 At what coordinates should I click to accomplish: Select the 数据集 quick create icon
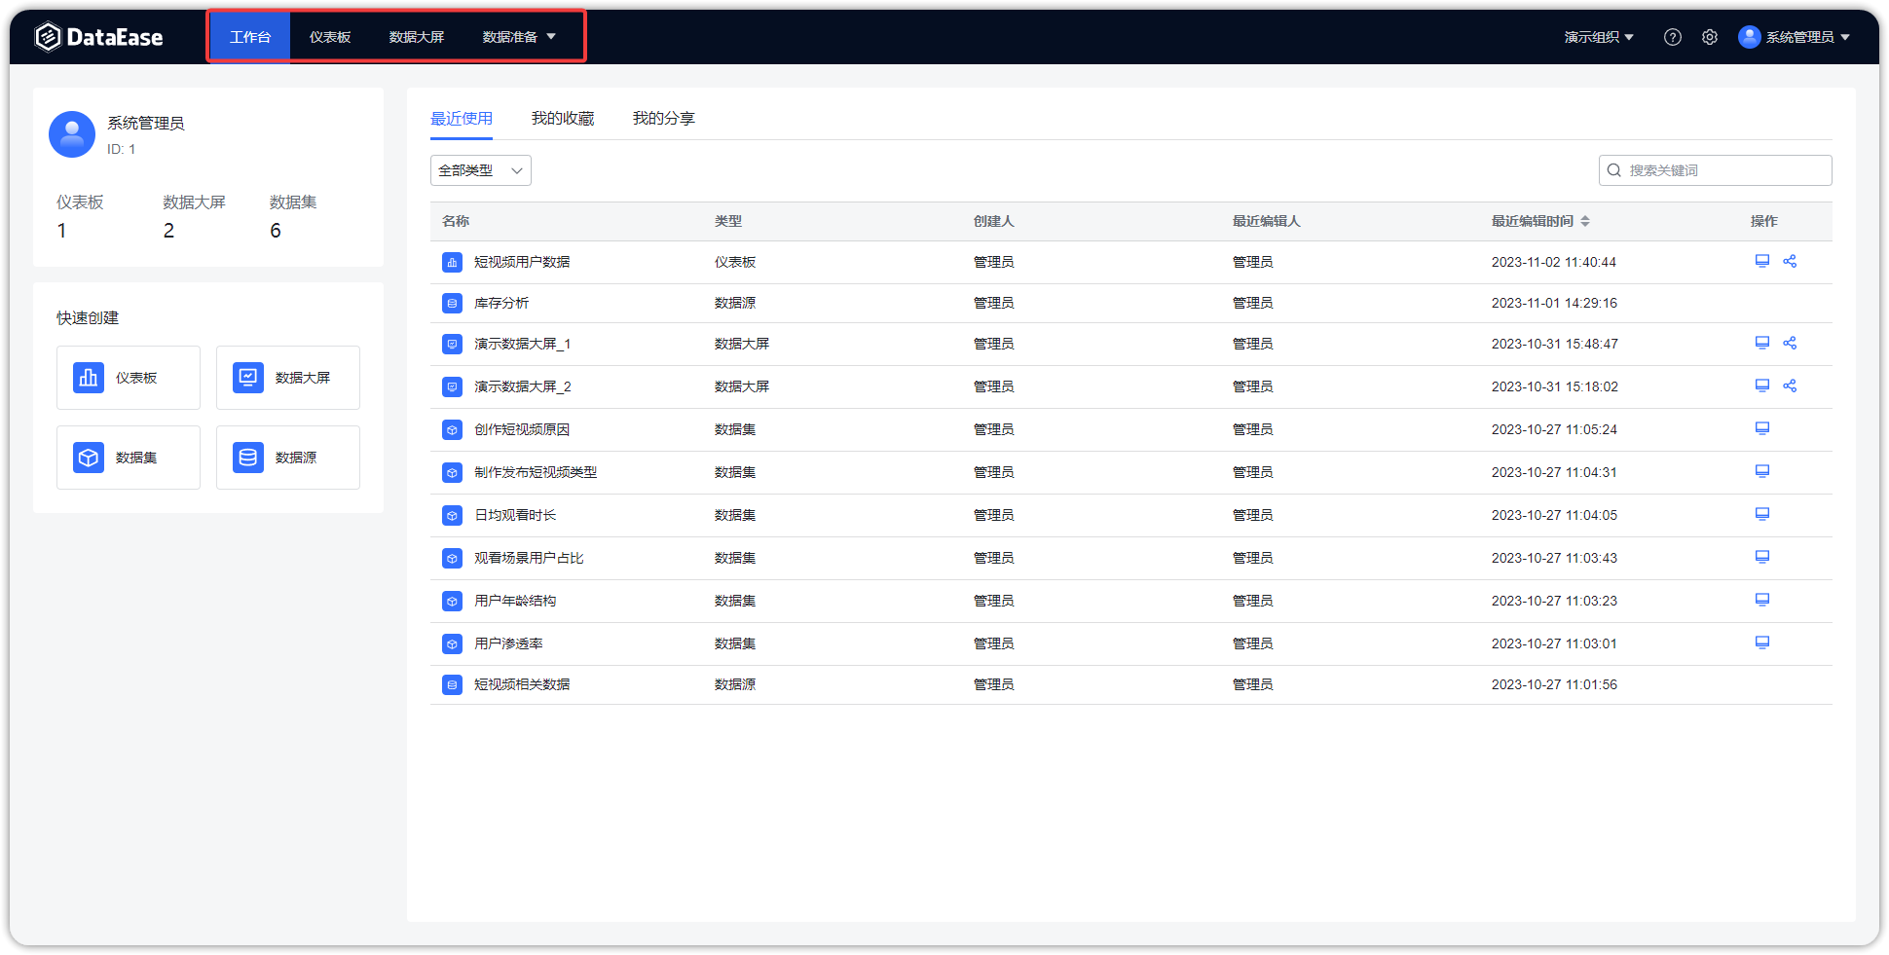[x=89, y=458]
